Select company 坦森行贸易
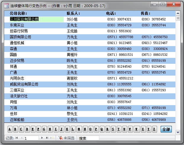Screen dimensions: 184x145 (x=19, y=31)
